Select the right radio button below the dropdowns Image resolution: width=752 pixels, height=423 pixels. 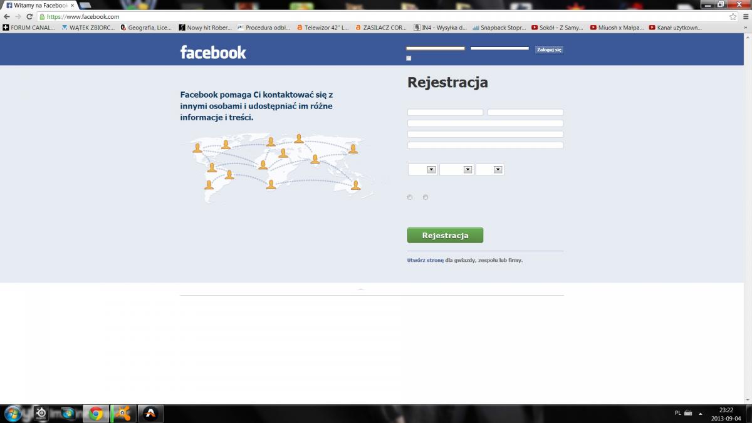point(426,197)
